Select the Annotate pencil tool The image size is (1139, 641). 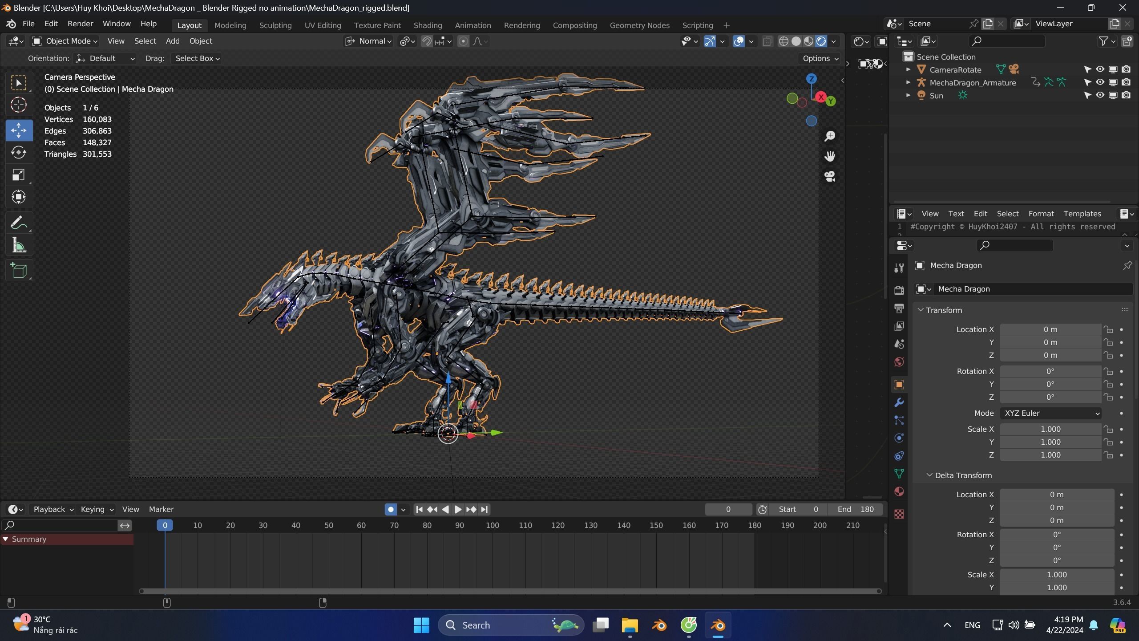point(19,223)
